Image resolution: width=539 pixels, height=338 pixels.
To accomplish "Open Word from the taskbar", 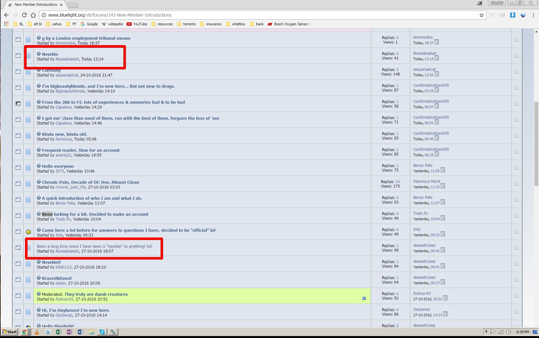I will point(80,332).
